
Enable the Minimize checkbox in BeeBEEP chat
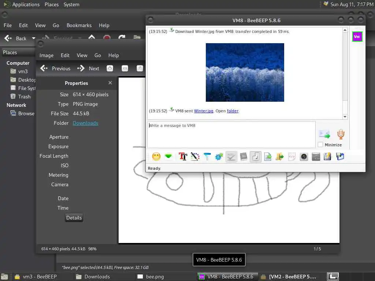click(x=320, y=145)
